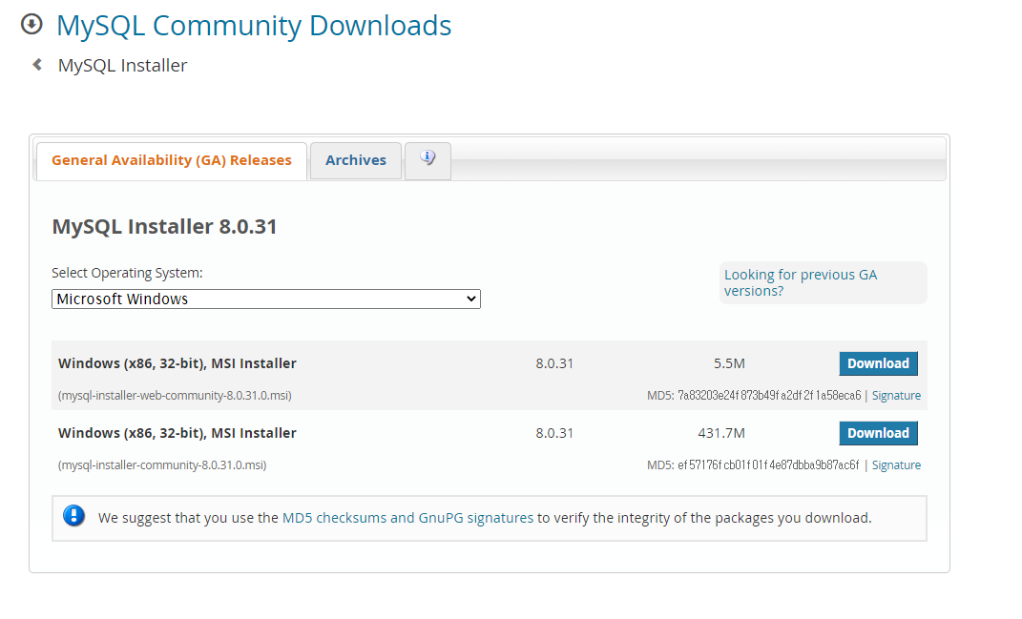Click the Select Operating System label
The width and height of the screenshot is (1022, 619).
pyautogui.click(x=127, y=273)
